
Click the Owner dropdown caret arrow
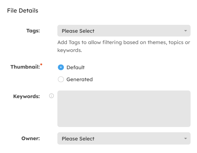[x=185, y=138]
